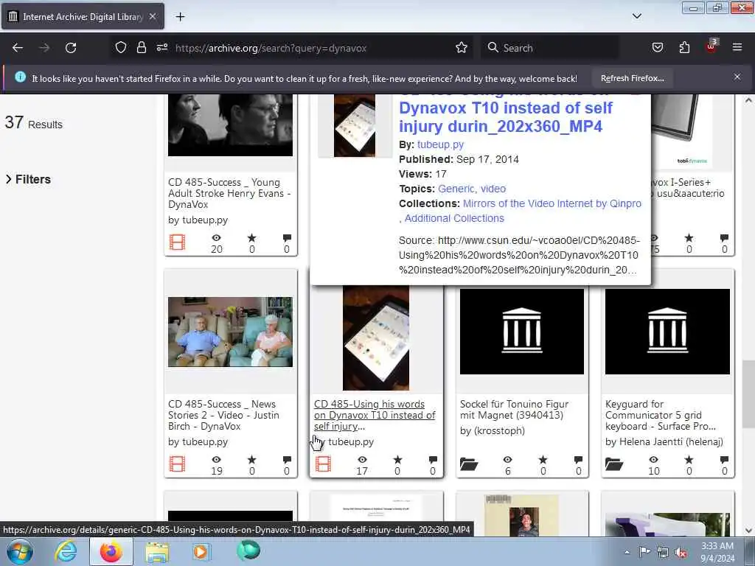Open Sockel für Tonuino placeholder thumbnail

point(522,332)
